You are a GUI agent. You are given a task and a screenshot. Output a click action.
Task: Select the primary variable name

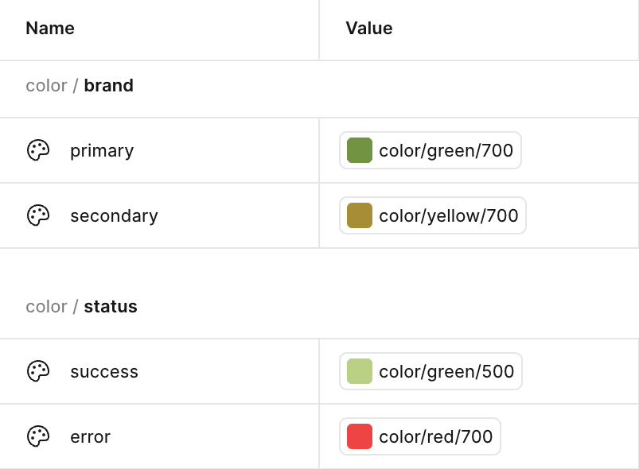click(x=102, y=150)
